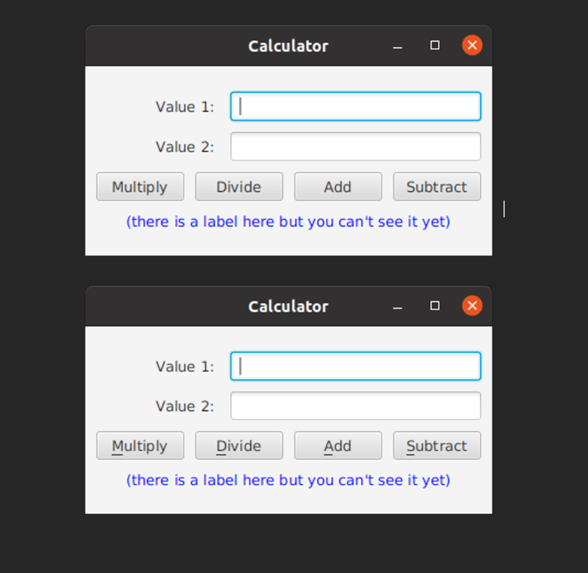This screenshot has width=588, height=573.
Task: Click Multiply button in upper Calculator window
Action: [140, 186]
